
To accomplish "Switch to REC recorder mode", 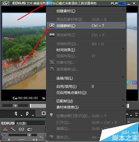I will point(122,4).
